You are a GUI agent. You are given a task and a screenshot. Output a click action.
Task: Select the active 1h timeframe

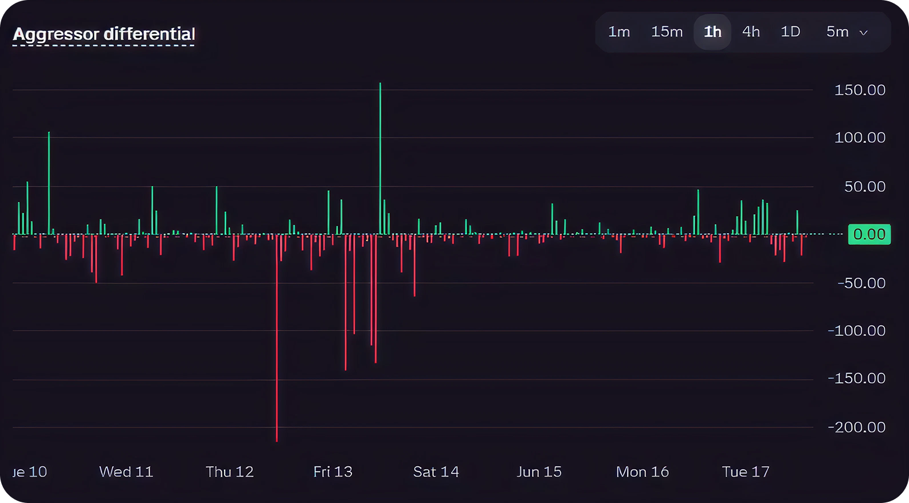(x=712, y=32)
